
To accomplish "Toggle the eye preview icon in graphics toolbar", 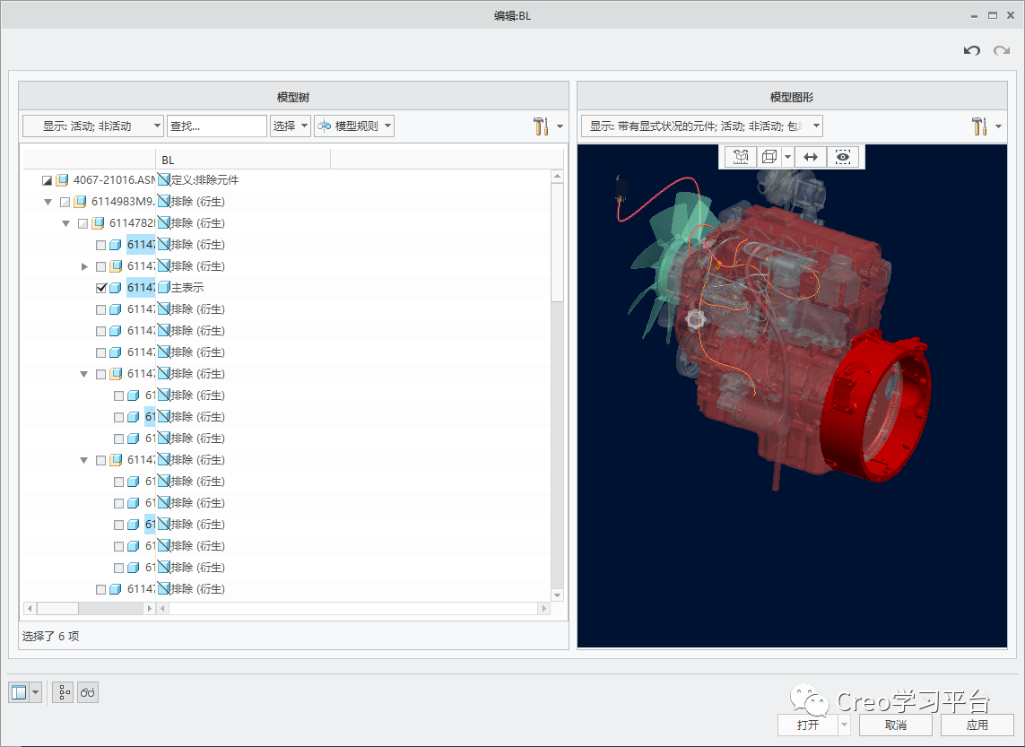I will [843, 157].
